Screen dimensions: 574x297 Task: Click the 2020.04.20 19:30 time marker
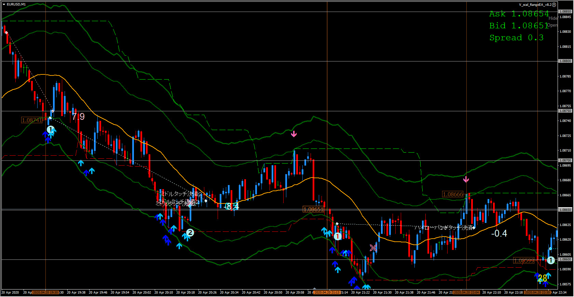click(x=45, y=293)
